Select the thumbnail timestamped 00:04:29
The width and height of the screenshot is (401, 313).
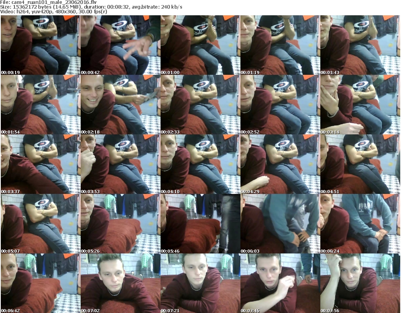pos(280,164)
